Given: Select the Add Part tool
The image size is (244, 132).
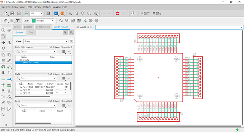Looking at the screenshot, I should coord(9,67).
